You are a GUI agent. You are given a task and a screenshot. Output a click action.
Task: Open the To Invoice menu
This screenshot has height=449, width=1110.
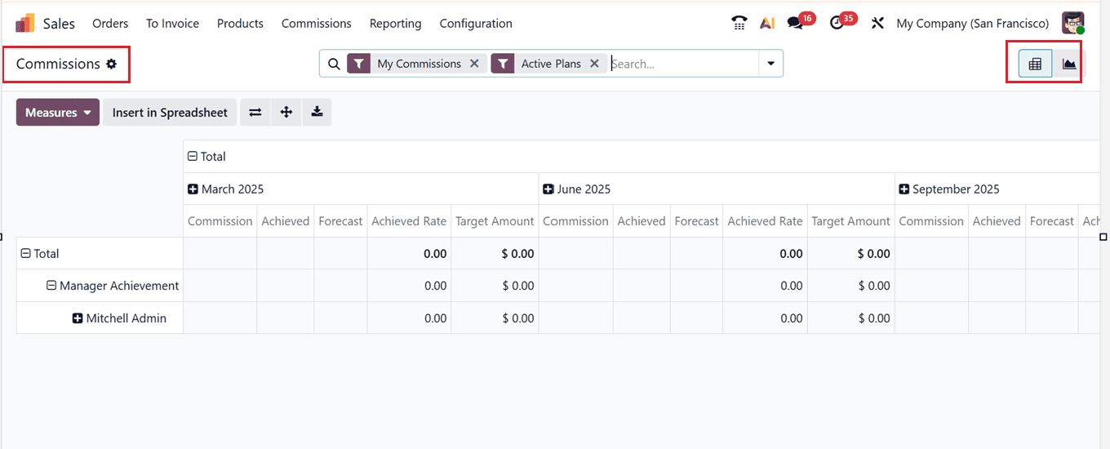pos(172,24)
